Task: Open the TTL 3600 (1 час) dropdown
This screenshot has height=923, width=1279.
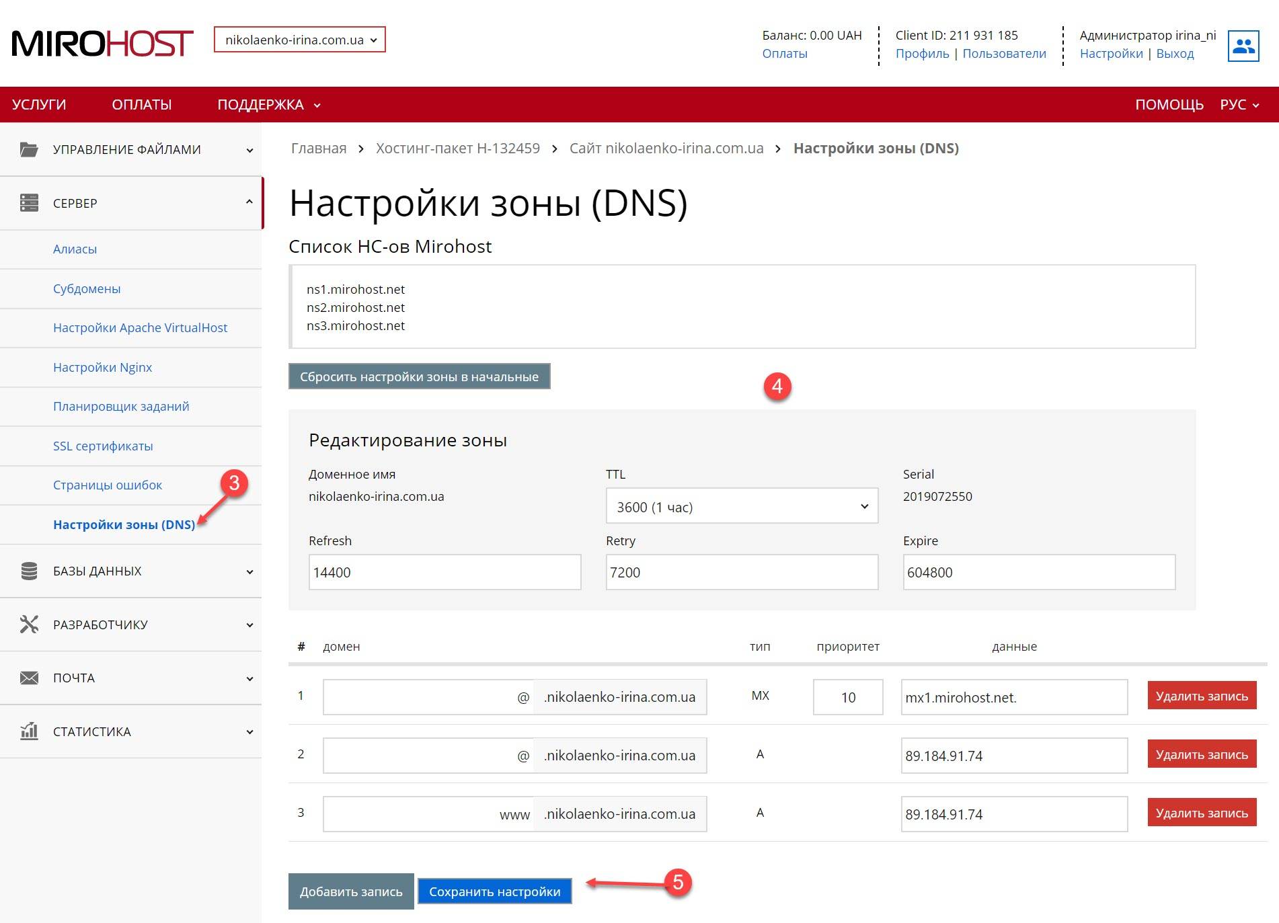Action: [742, 506]
